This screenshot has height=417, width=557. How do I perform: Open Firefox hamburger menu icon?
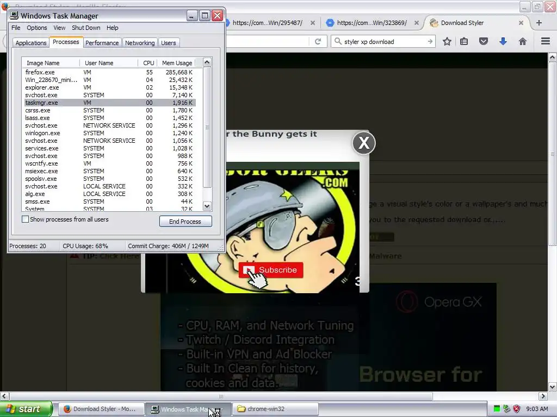click(x=546, y=41)
